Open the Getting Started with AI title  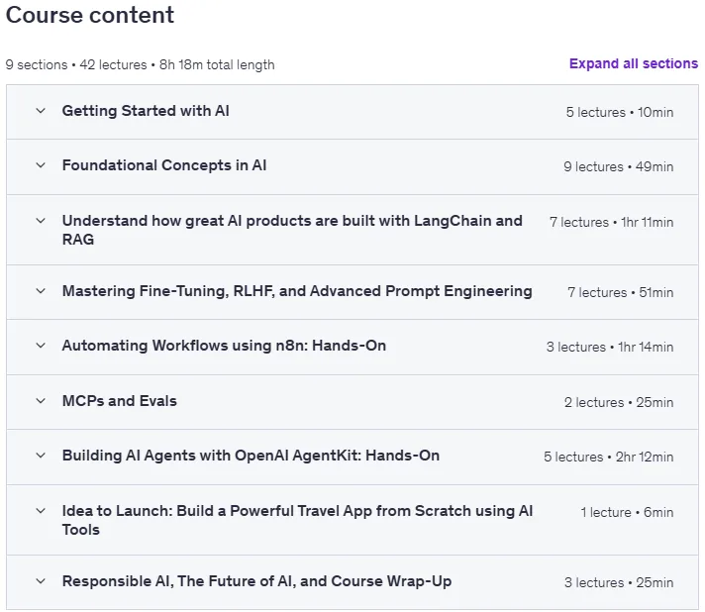146,111
